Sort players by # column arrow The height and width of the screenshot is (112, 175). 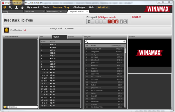click(x=86, y=46)
